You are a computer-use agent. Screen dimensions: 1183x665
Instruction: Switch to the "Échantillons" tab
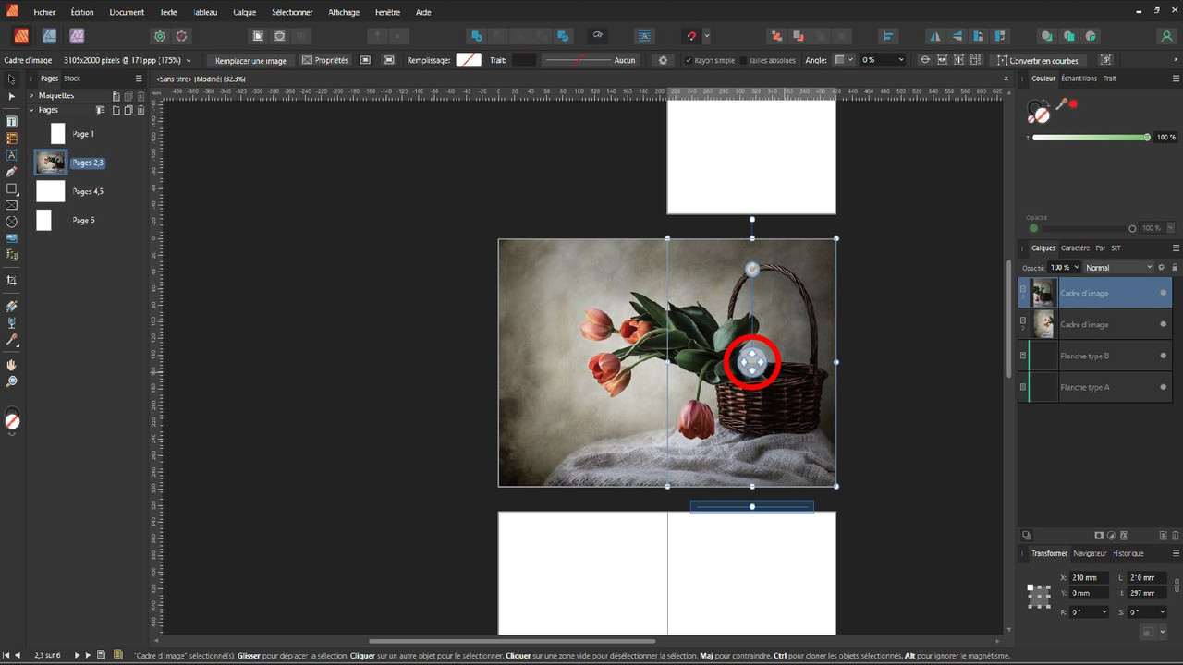tap(1079, 79)
